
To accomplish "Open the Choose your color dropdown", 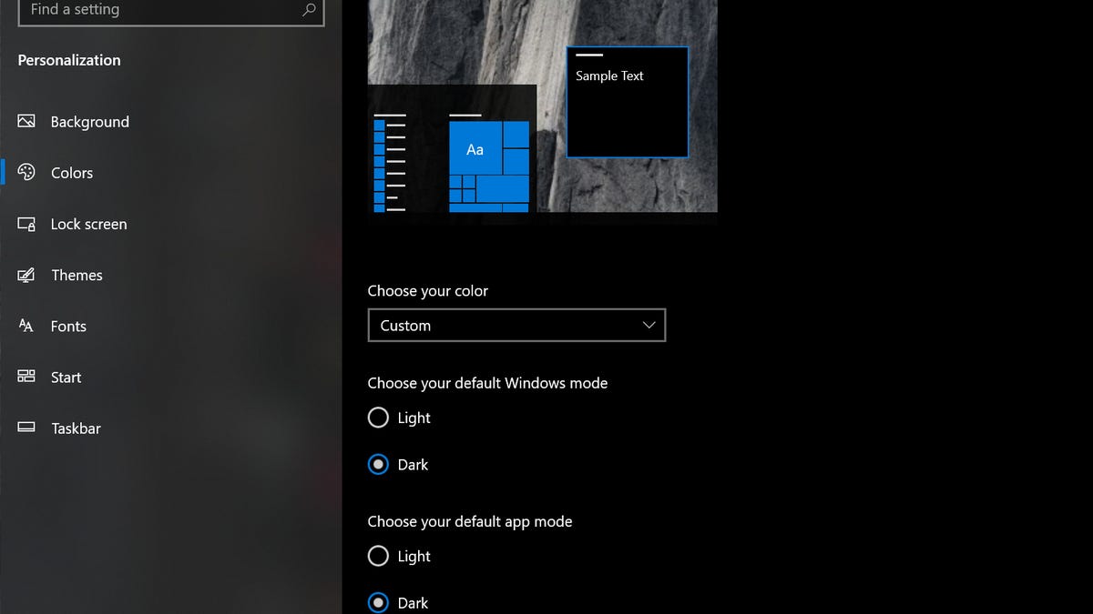I will point(516,325).
